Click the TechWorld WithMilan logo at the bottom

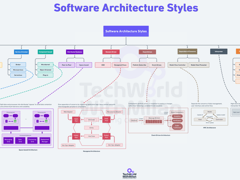[129, 174]
